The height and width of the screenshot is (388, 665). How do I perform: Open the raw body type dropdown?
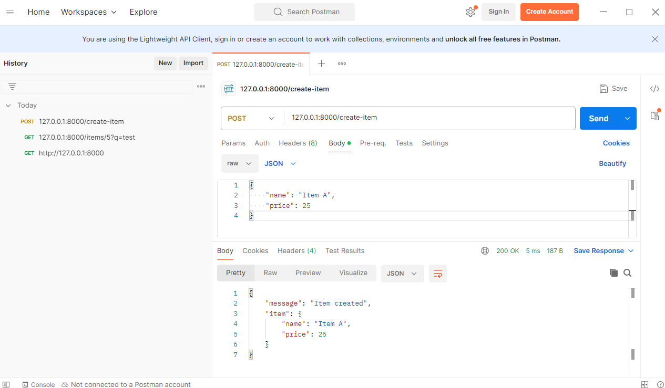click(x=239, y=164)
